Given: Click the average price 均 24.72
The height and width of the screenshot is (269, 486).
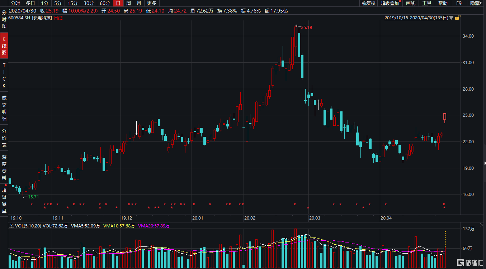Looking at the screenshot, I should (177, 11).
